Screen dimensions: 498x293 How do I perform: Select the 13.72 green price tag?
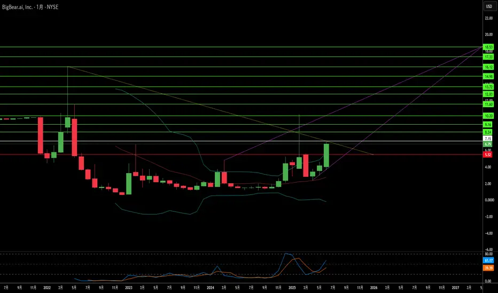point(488,86)
